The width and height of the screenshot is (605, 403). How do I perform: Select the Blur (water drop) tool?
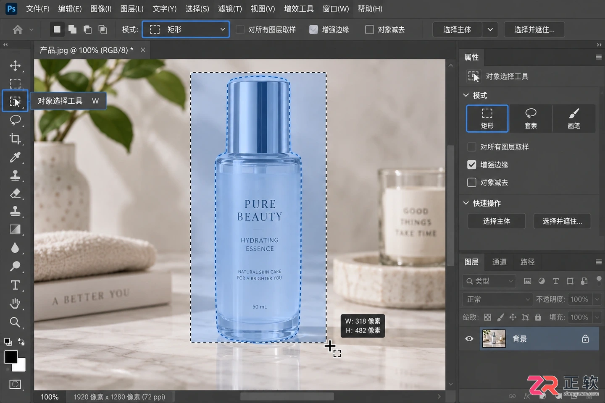15,248
